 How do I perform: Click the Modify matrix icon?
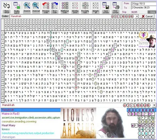17,6
